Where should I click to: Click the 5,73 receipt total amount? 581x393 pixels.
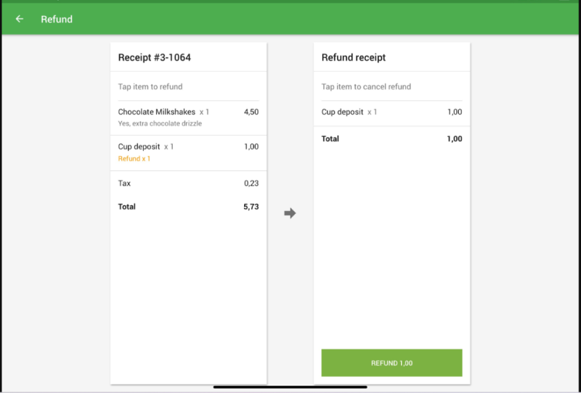pos(251,207)
